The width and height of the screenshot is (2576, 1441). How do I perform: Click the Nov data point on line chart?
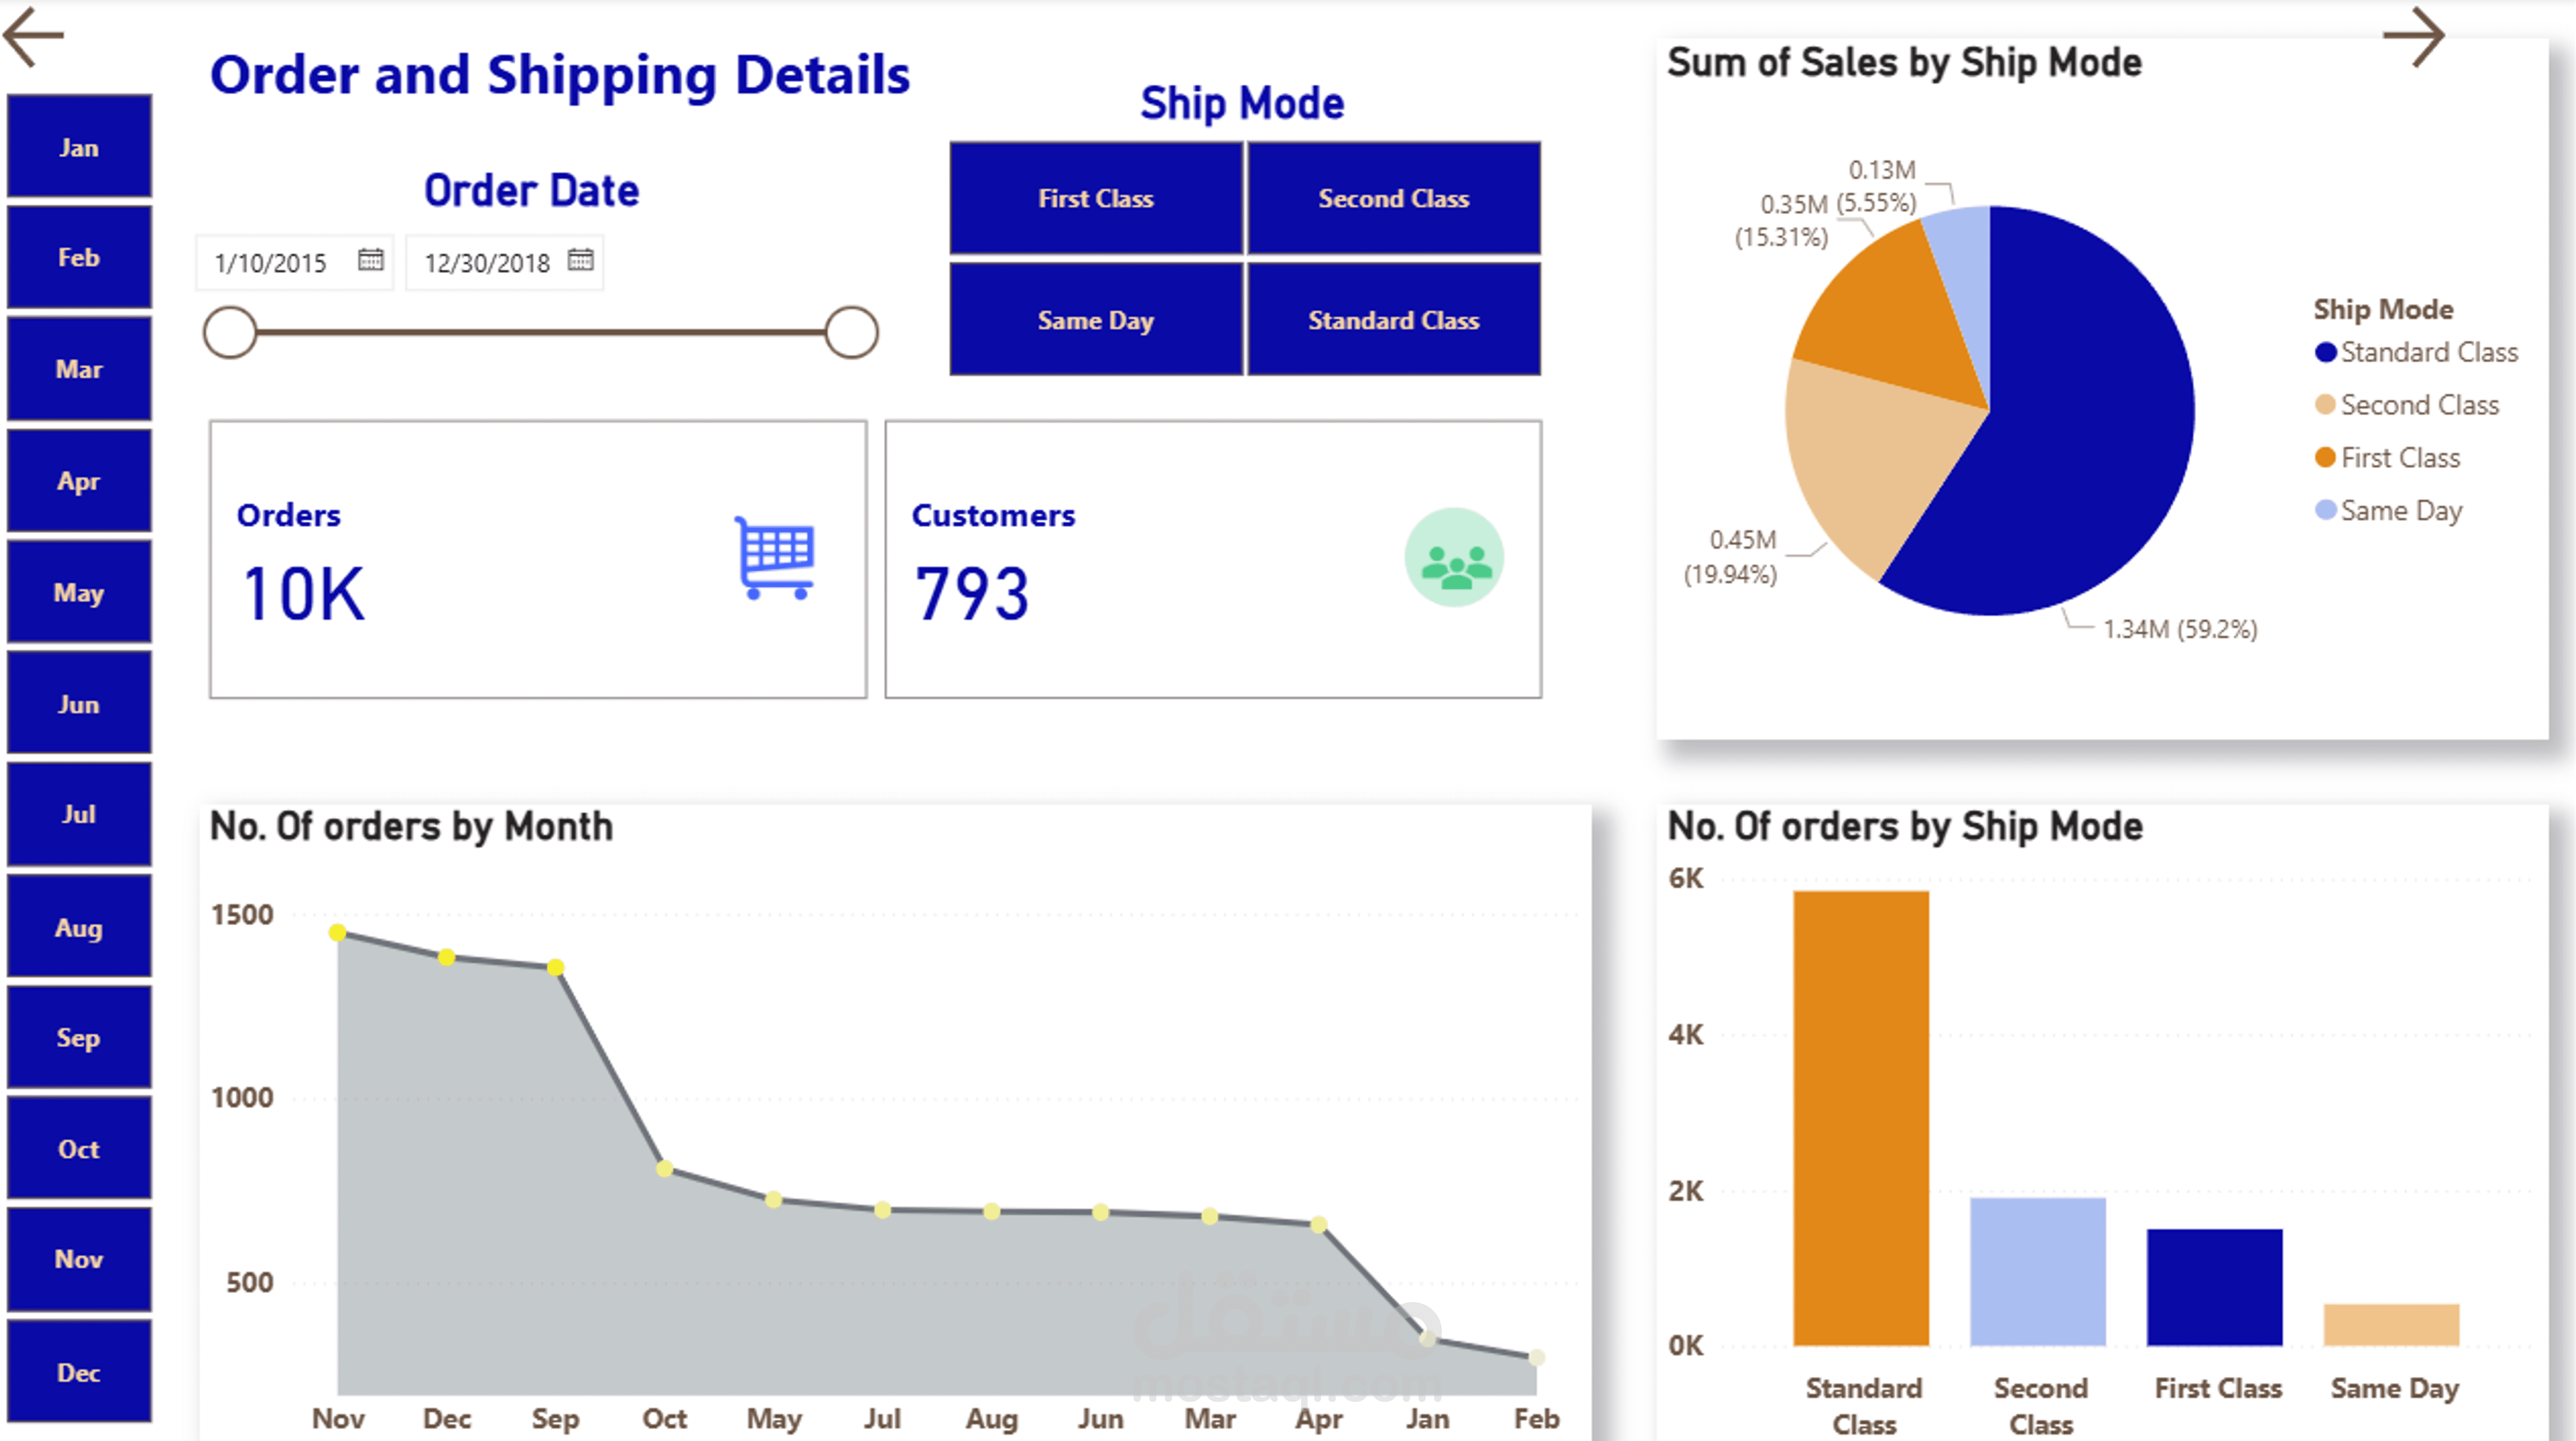pos(338,932)
